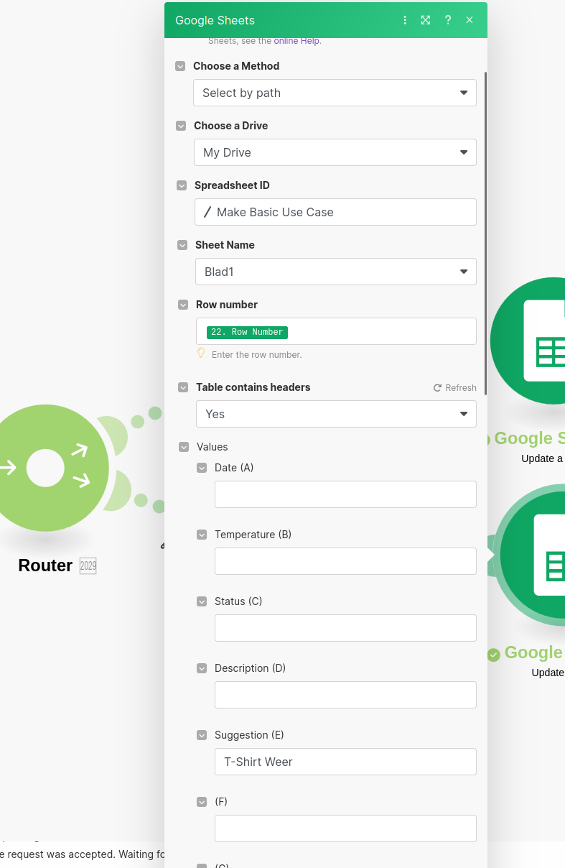Screen dimensions: 565x868
Task: Click the Suggestion (E) field with T-Shirt Weer
Action: tap(345, 762)
